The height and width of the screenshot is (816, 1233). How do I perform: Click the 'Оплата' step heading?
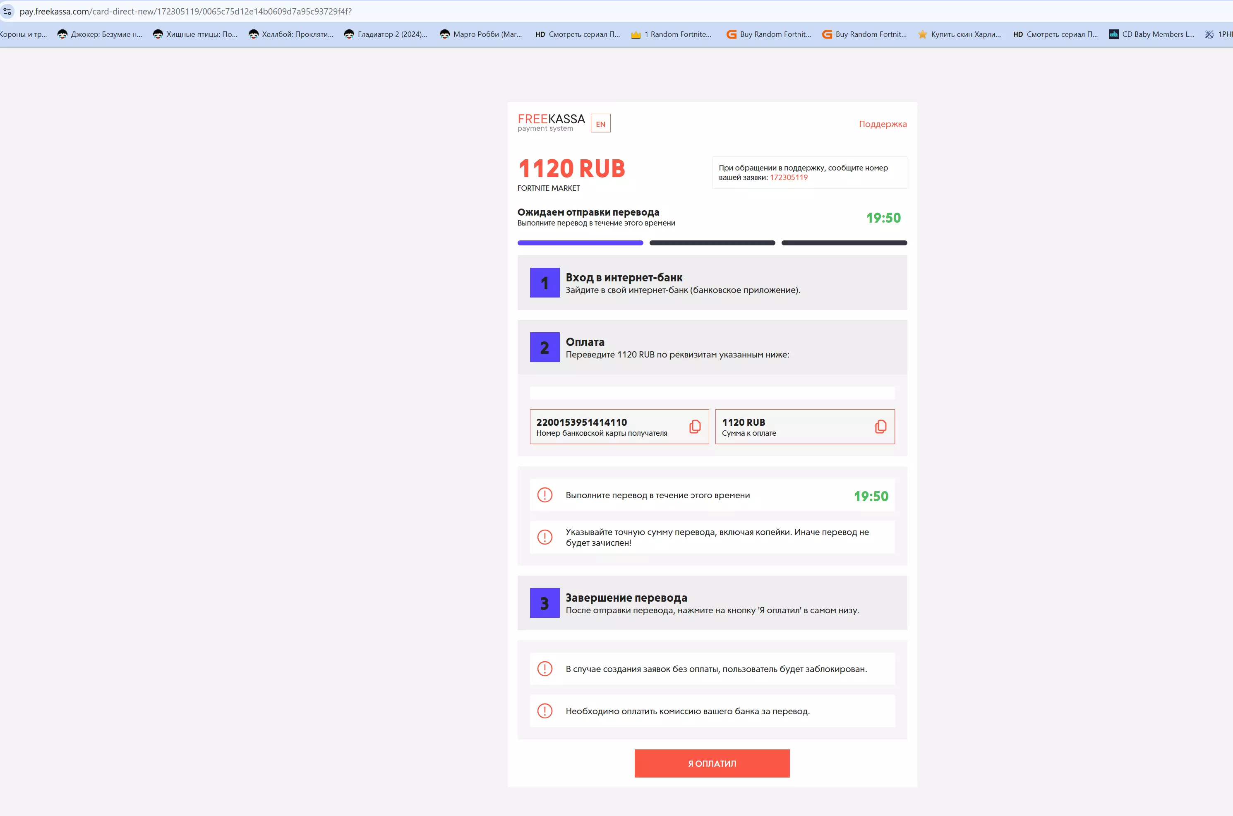click(585, 342)
